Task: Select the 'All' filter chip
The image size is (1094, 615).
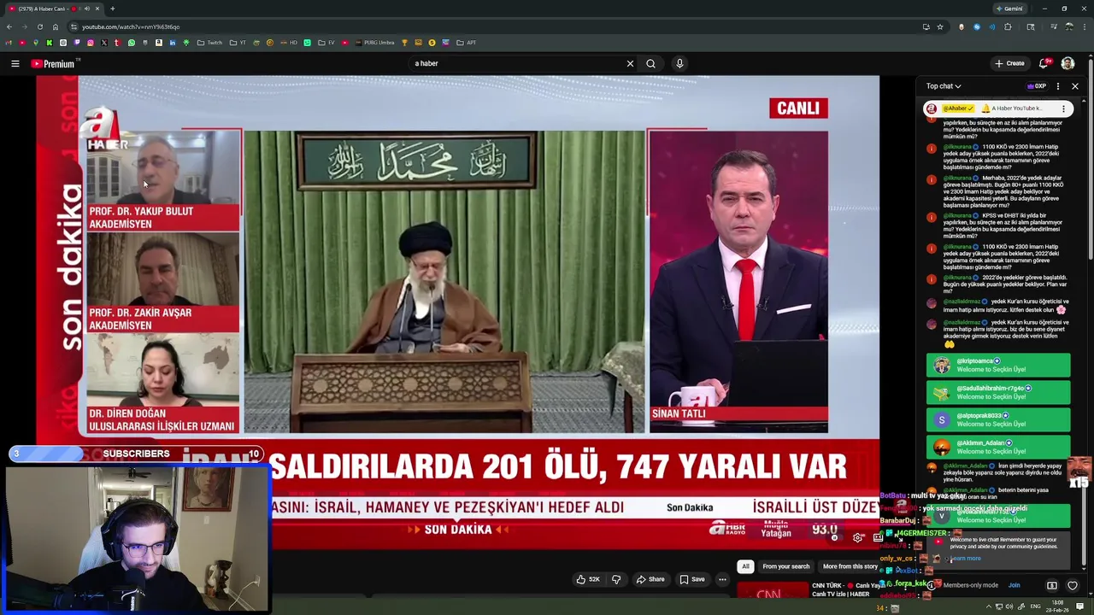Action: point(745,566)
